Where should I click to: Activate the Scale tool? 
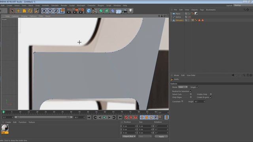pyautogui.click(x=24, y=11)
